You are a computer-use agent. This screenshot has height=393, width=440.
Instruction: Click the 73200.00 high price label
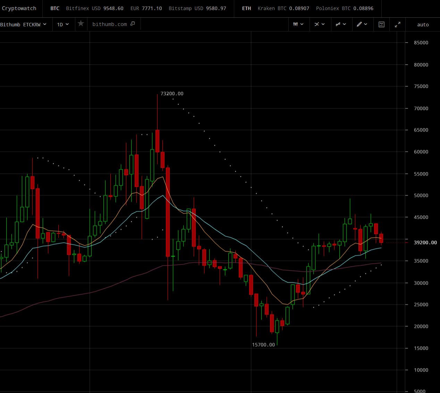[172, 93]
